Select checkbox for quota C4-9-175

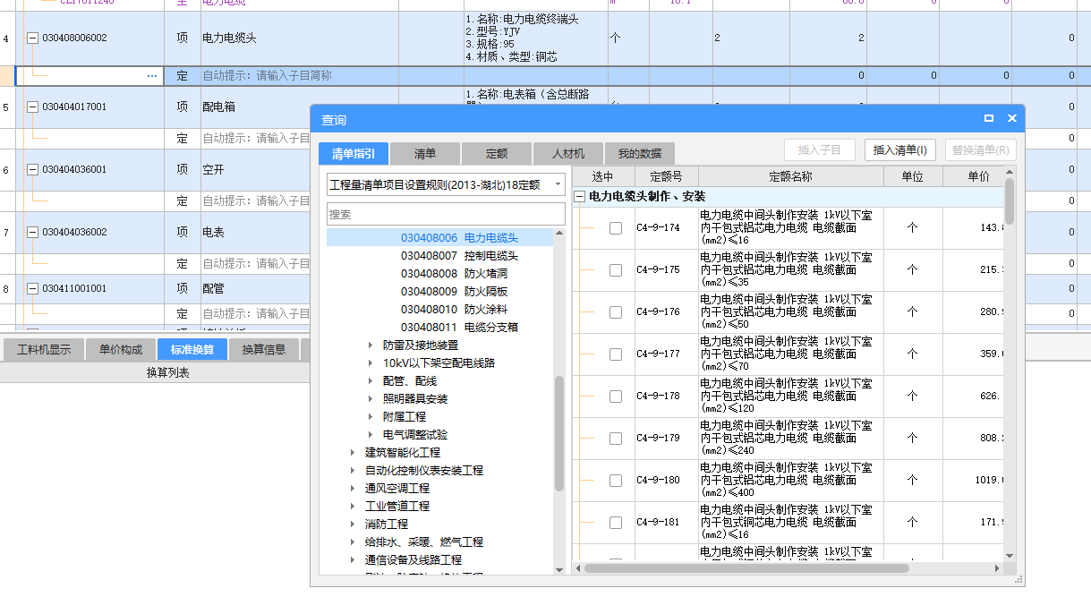[616, 270]
